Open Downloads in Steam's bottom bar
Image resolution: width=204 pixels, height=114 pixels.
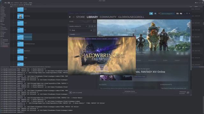click(x=130, y=92)
